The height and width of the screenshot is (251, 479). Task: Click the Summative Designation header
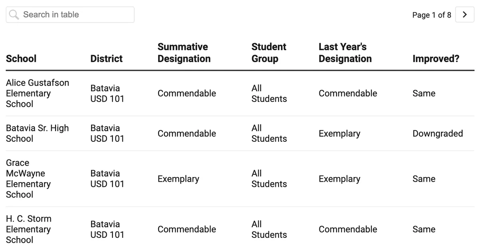click(x=184, y=52)
